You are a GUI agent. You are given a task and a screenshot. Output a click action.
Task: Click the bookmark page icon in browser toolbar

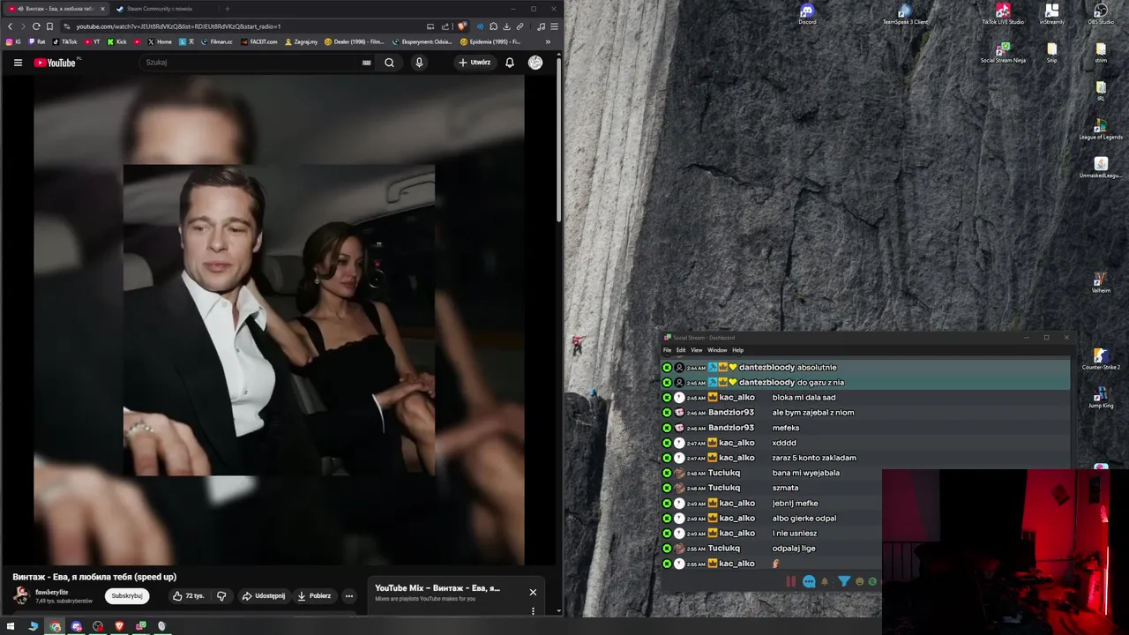click(x=49, y=26)
